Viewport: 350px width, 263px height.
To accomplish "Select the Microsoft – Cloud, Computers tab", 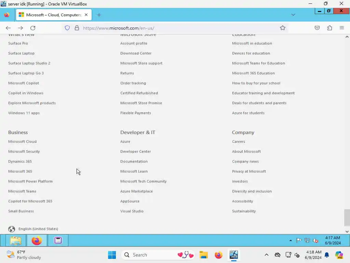I will tap(54, 15).
